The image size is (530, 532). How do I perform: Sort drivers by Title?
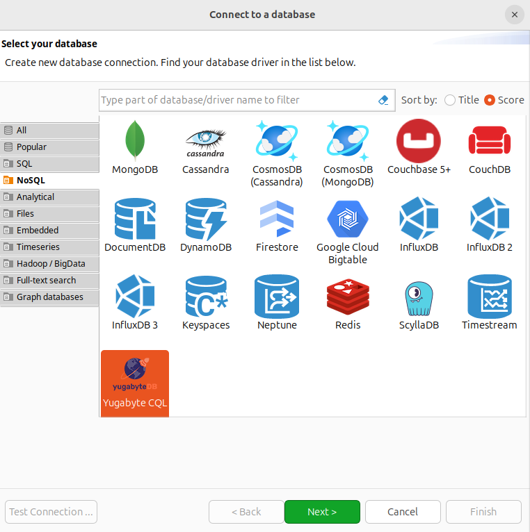(450, 100)
